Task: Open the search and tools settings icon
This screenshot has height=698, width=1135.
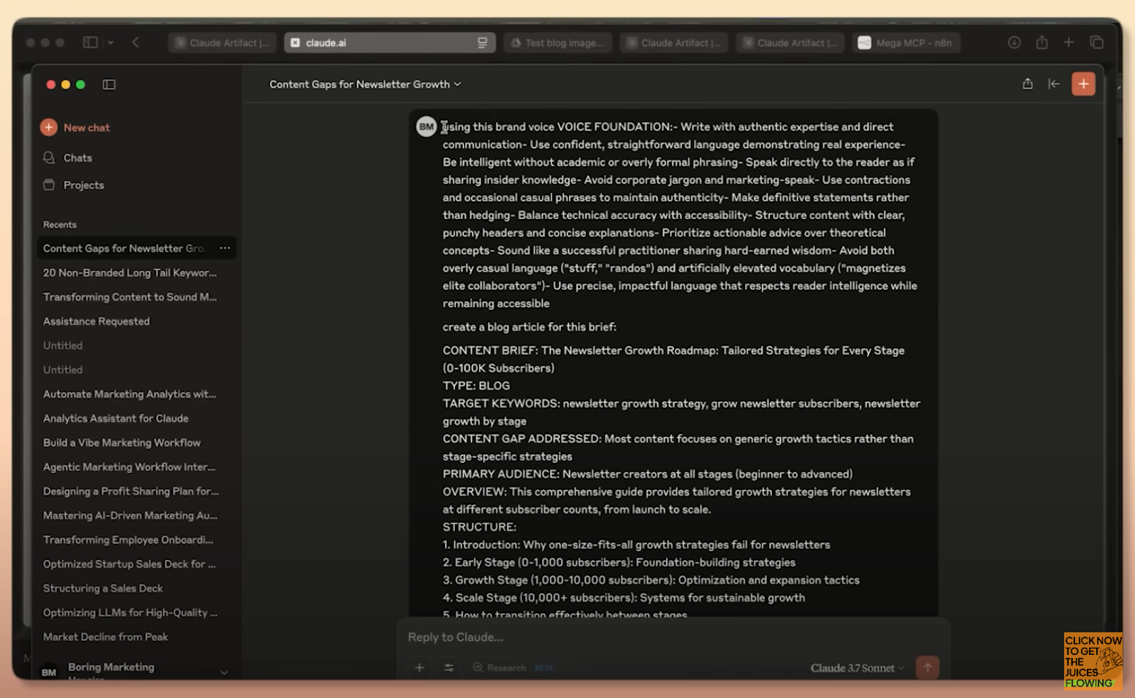Action: 448,667
